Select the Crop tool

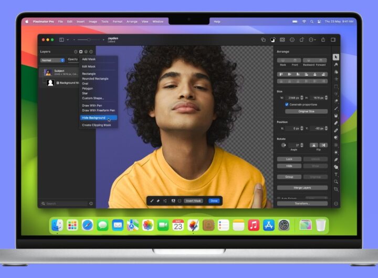click(x=336, y=189)
